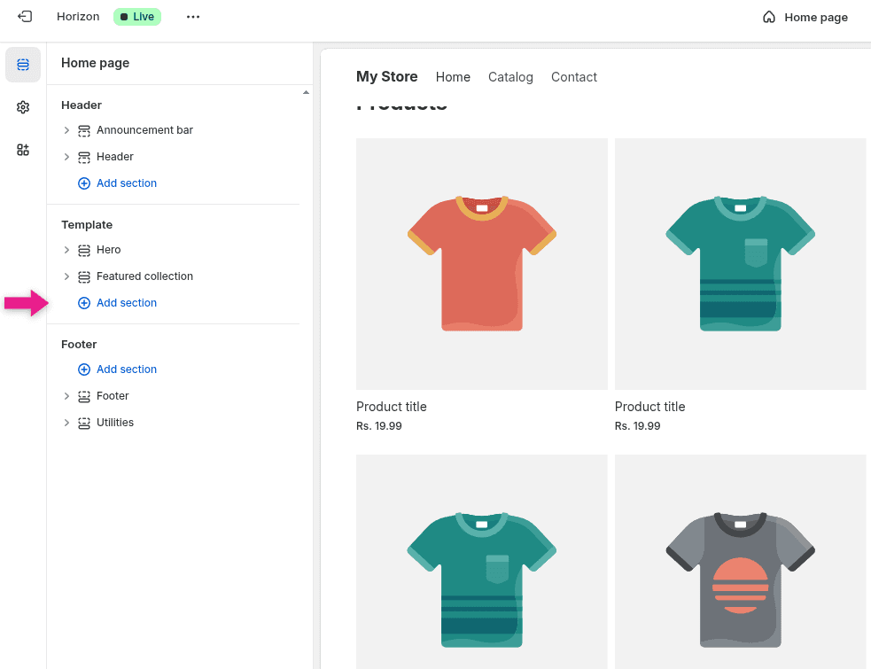This screenshot has width=871, height=669.
Task: Click the sidebar scroll-up arrow
Action: 306,90
